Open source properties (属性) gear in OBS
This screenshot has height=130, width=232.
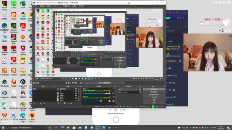point(68,83)
